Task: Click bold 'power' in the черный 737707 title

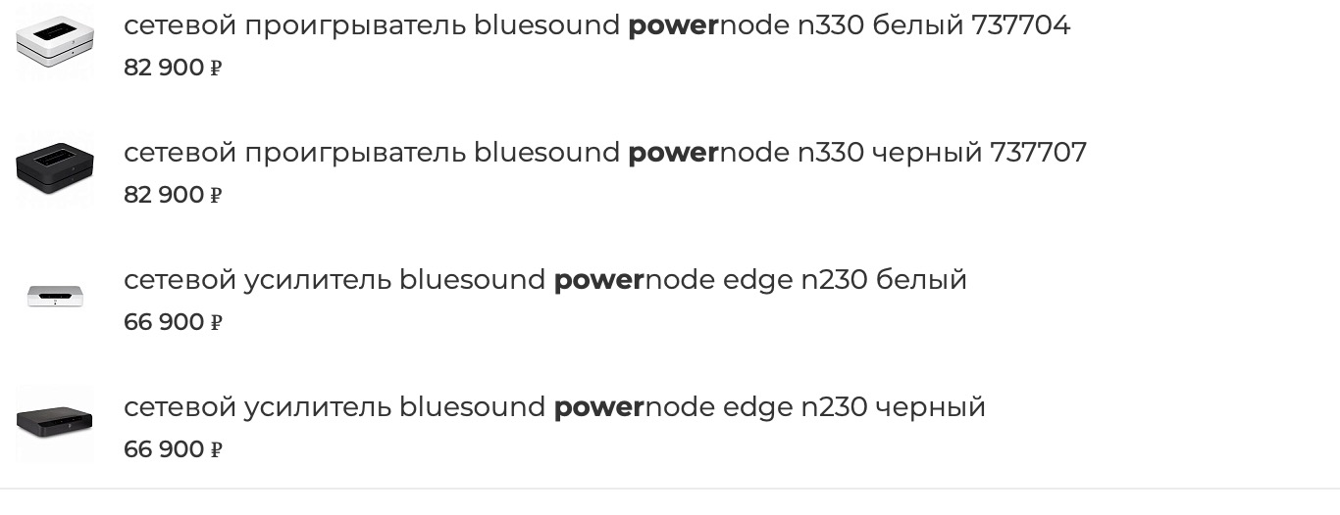Action: click(673, 154)
